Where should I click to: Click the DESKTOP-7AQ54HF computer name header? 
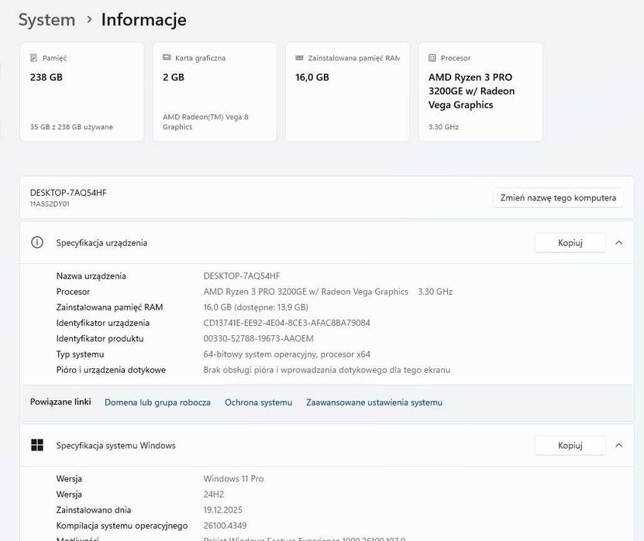[x=68, y=193]
